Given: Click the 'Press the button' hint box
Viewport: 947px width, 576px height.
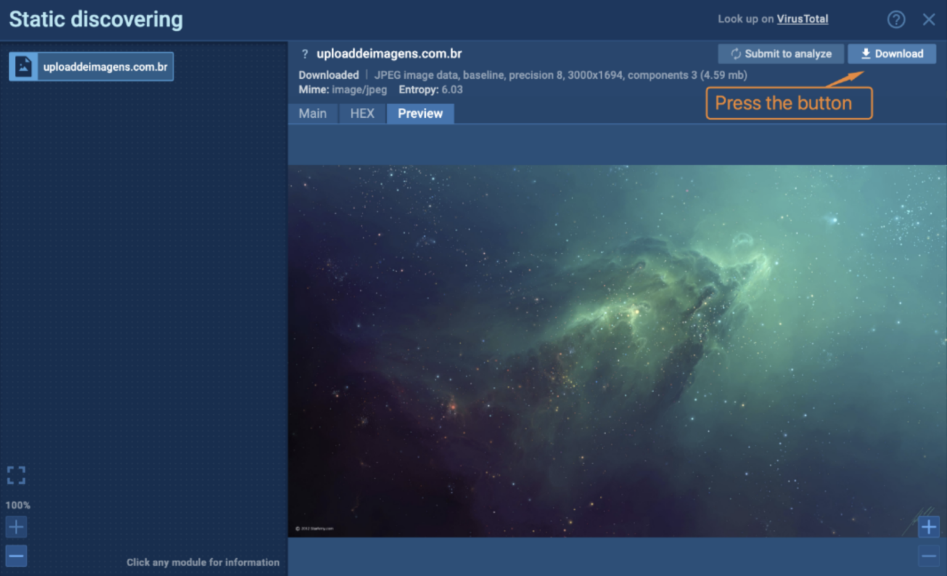Looking at the screenshot, I should pos(789,103).
